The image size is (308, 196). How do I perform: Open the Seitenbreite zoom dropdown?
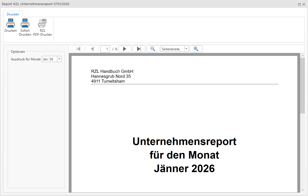[x=186, y=49]
